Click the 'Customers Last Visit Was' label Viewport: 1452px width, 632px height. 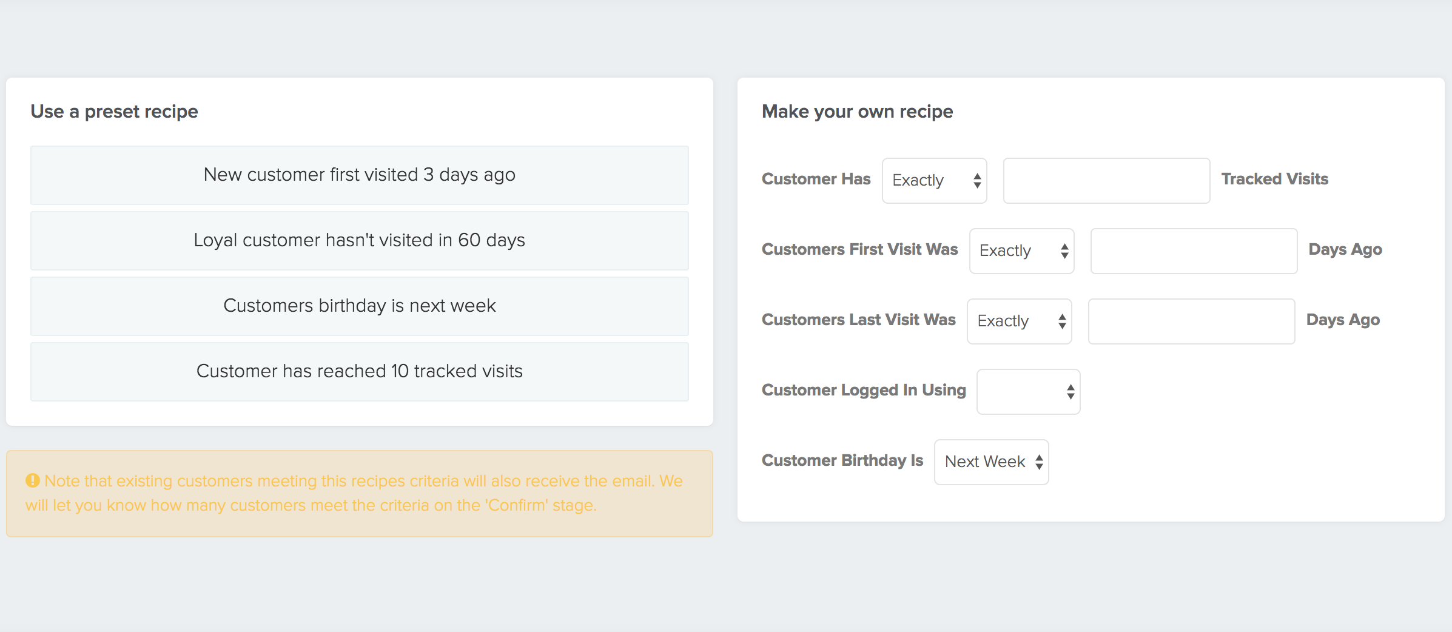coord(858,320)
